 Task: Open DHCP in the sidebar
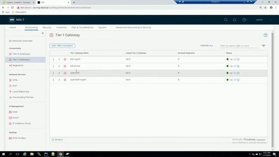[14, 118]
